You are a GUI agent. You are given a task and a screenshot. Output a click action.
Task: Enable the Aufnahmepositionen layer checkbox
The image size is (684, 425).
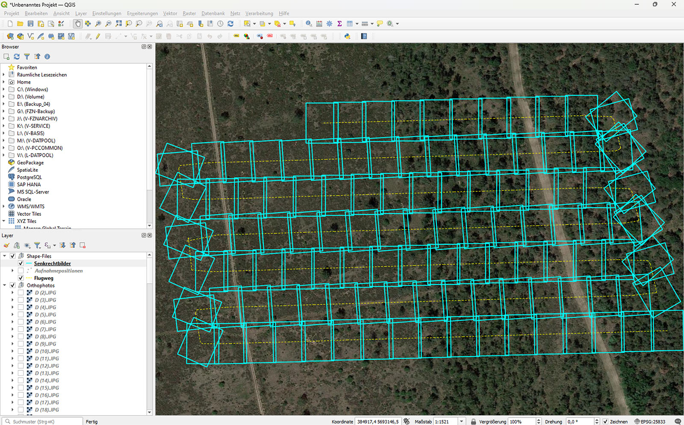click(21, 271)
